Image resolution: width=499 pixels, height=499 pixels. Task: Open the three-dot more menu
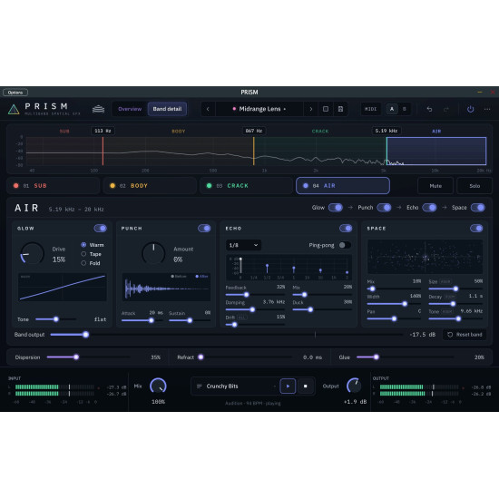click(487, 109)
